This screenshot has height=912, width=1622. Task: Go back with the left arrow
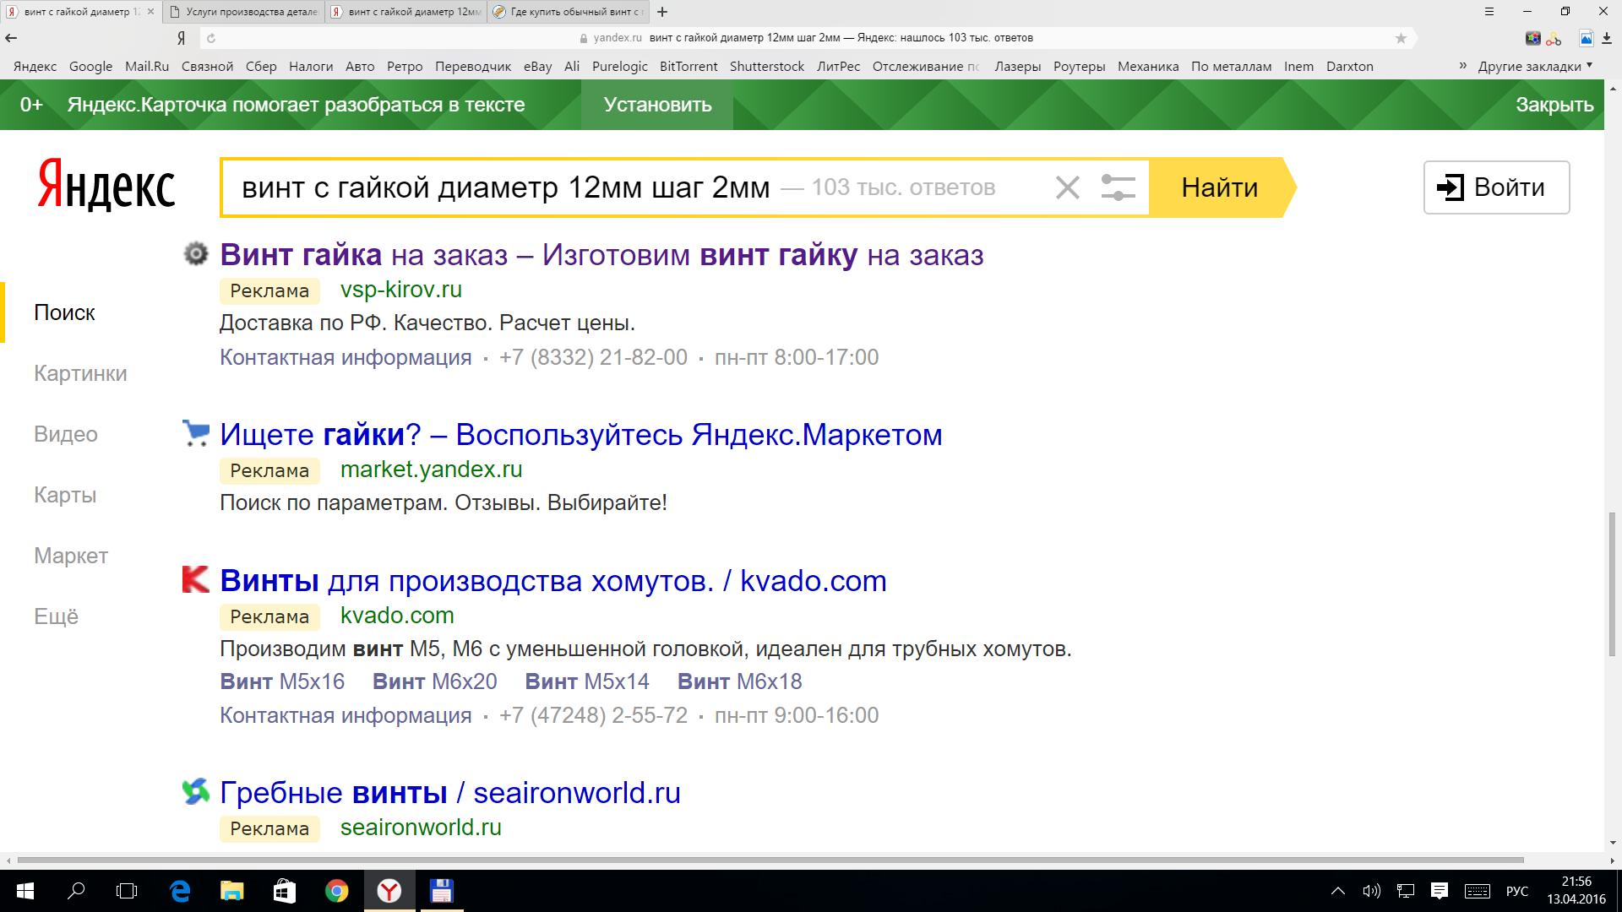coord(11,38)
